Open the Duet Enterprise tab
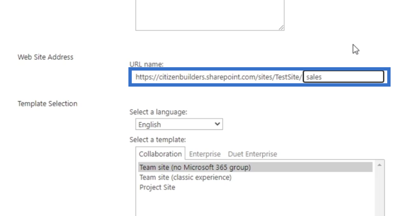This screenshot has height=216, width=416. (252, 154)
